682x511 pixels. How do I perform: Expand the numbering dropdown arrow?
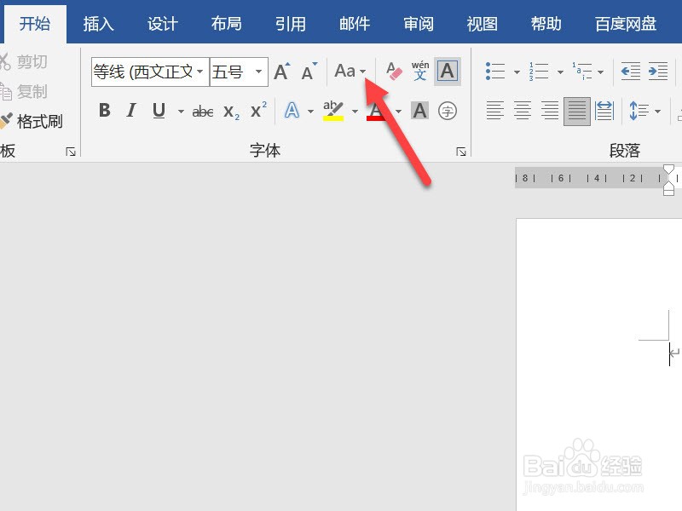[x=560, y=72]
